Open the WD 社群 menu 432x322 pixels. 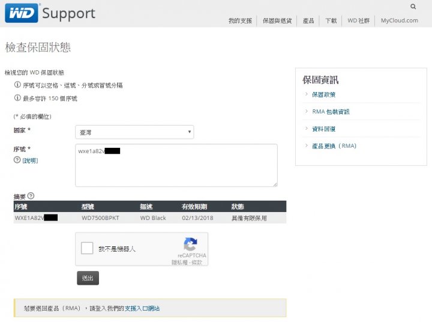tap(358, 20)
